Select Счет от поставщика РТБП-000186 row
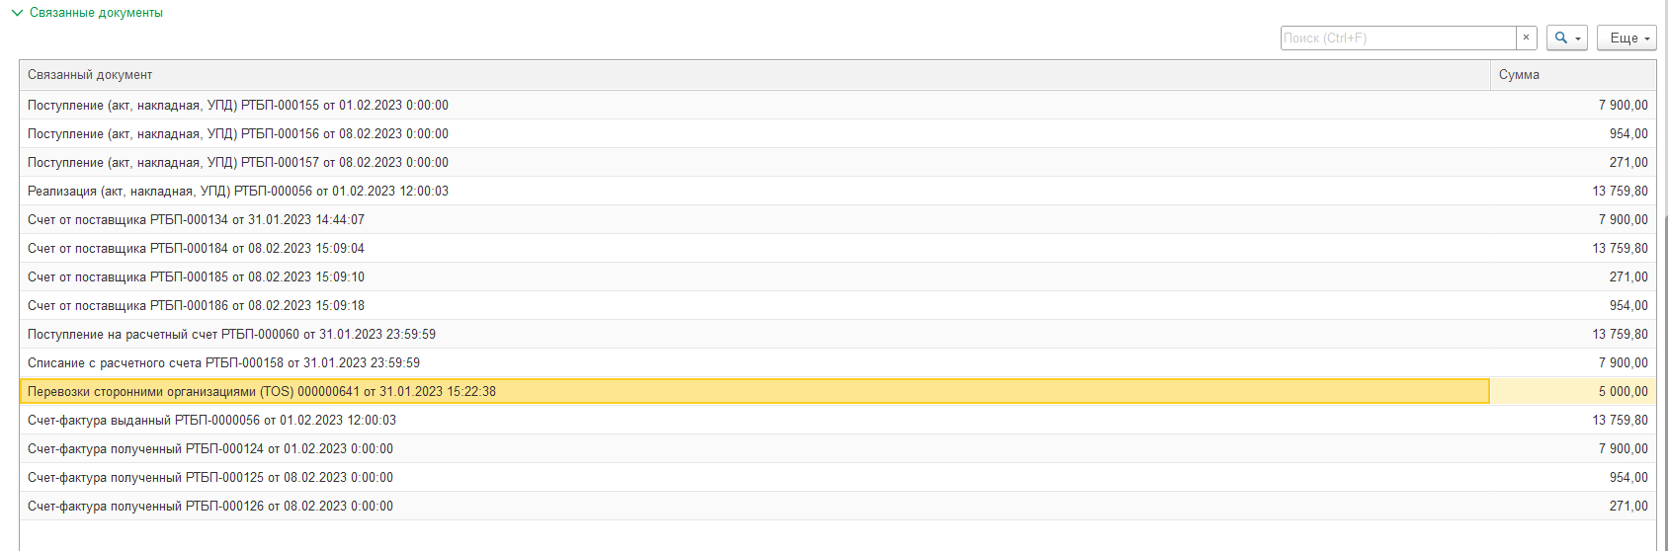The width and height of the screenshot is (1668, 551). (x=837, y=305)
